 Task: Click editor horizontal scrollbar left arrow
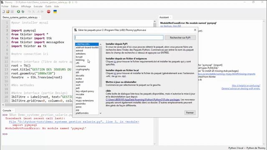click(x=3, y=105)
